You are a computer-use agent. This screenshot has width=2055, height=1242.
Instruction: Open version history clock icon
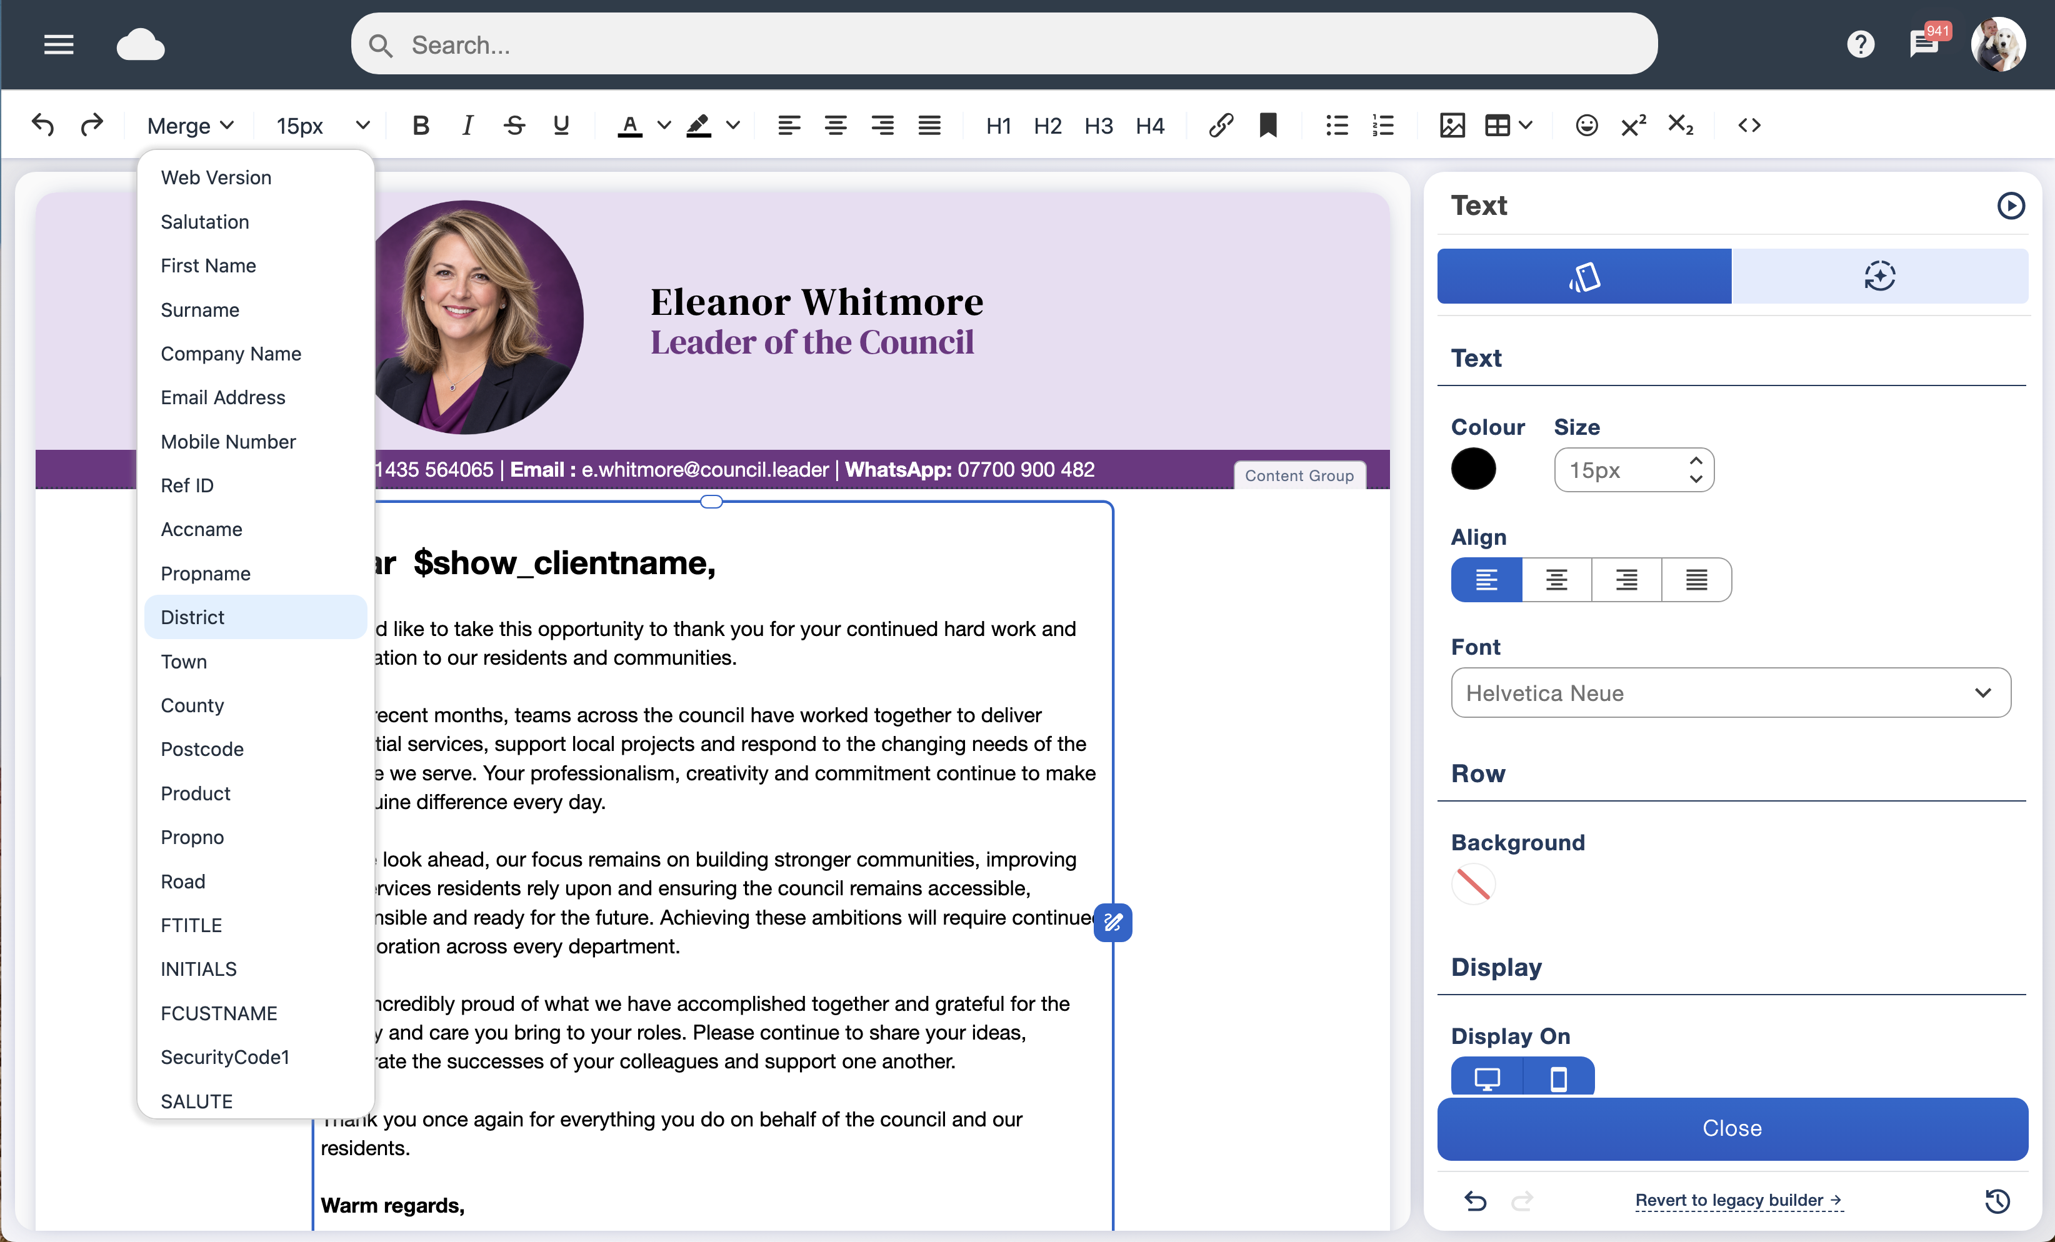[x=1997, y=1200]
